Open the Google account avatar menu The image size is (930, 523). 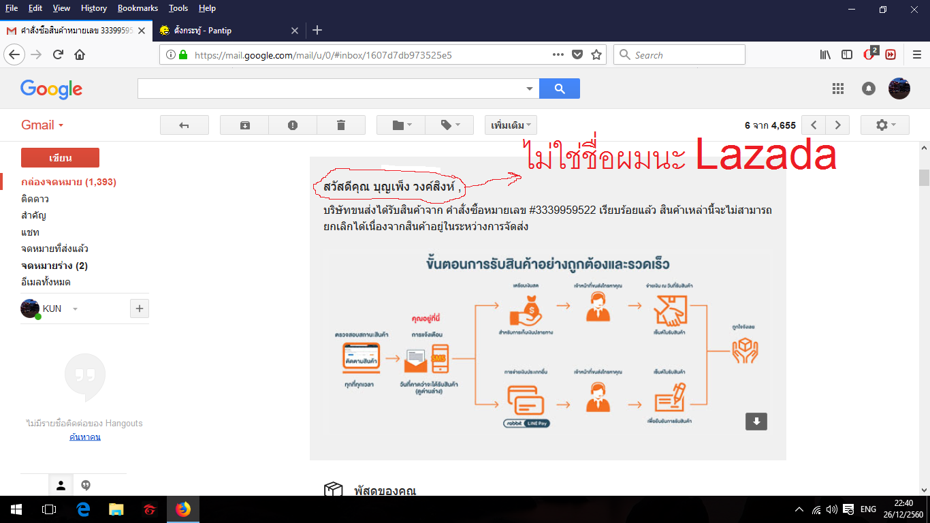[899, 89]
